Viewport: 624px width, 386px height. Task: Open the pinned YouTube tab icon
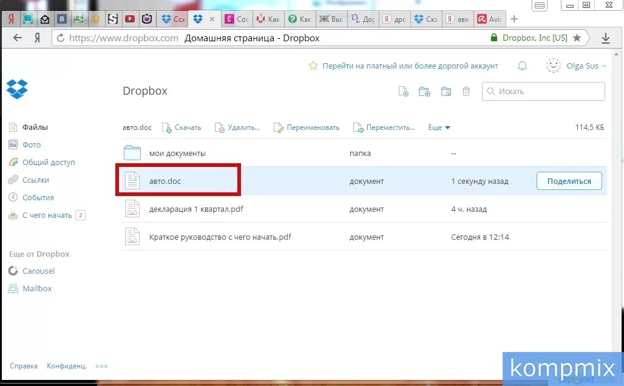(x=130, y=19)
